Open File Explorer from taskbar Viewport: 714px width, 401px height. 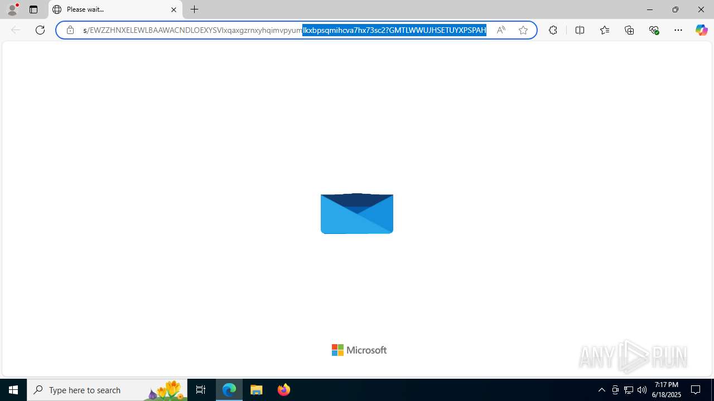coord(257,390)
